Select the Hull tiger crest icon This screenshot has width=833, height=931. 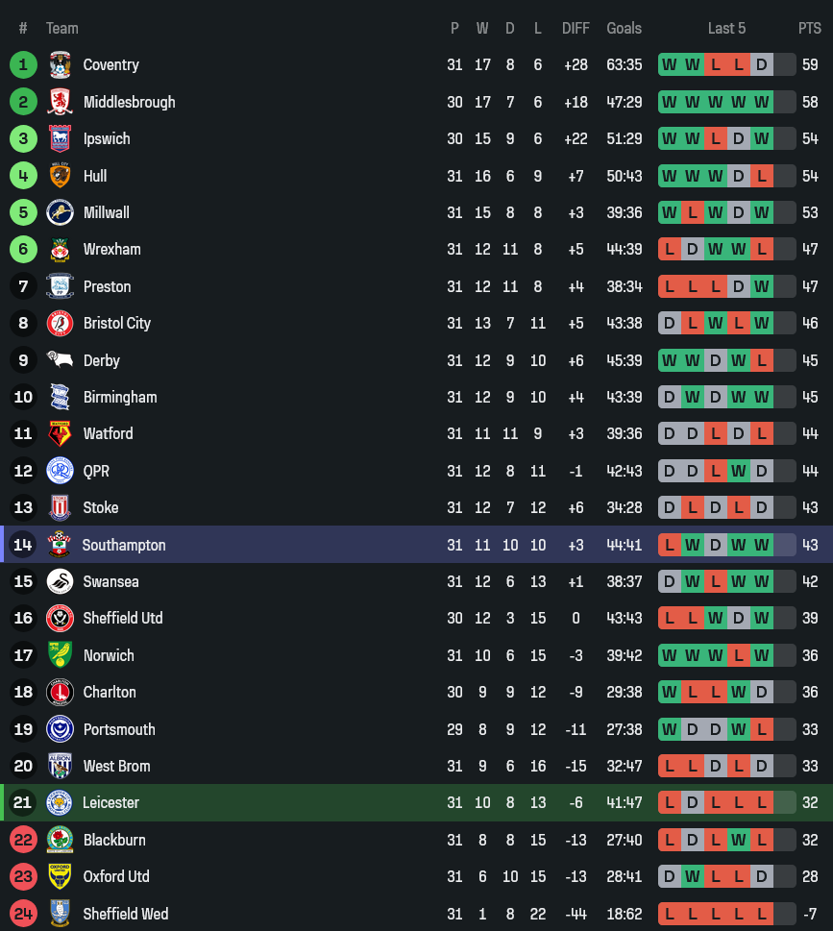tap(60, 176)
